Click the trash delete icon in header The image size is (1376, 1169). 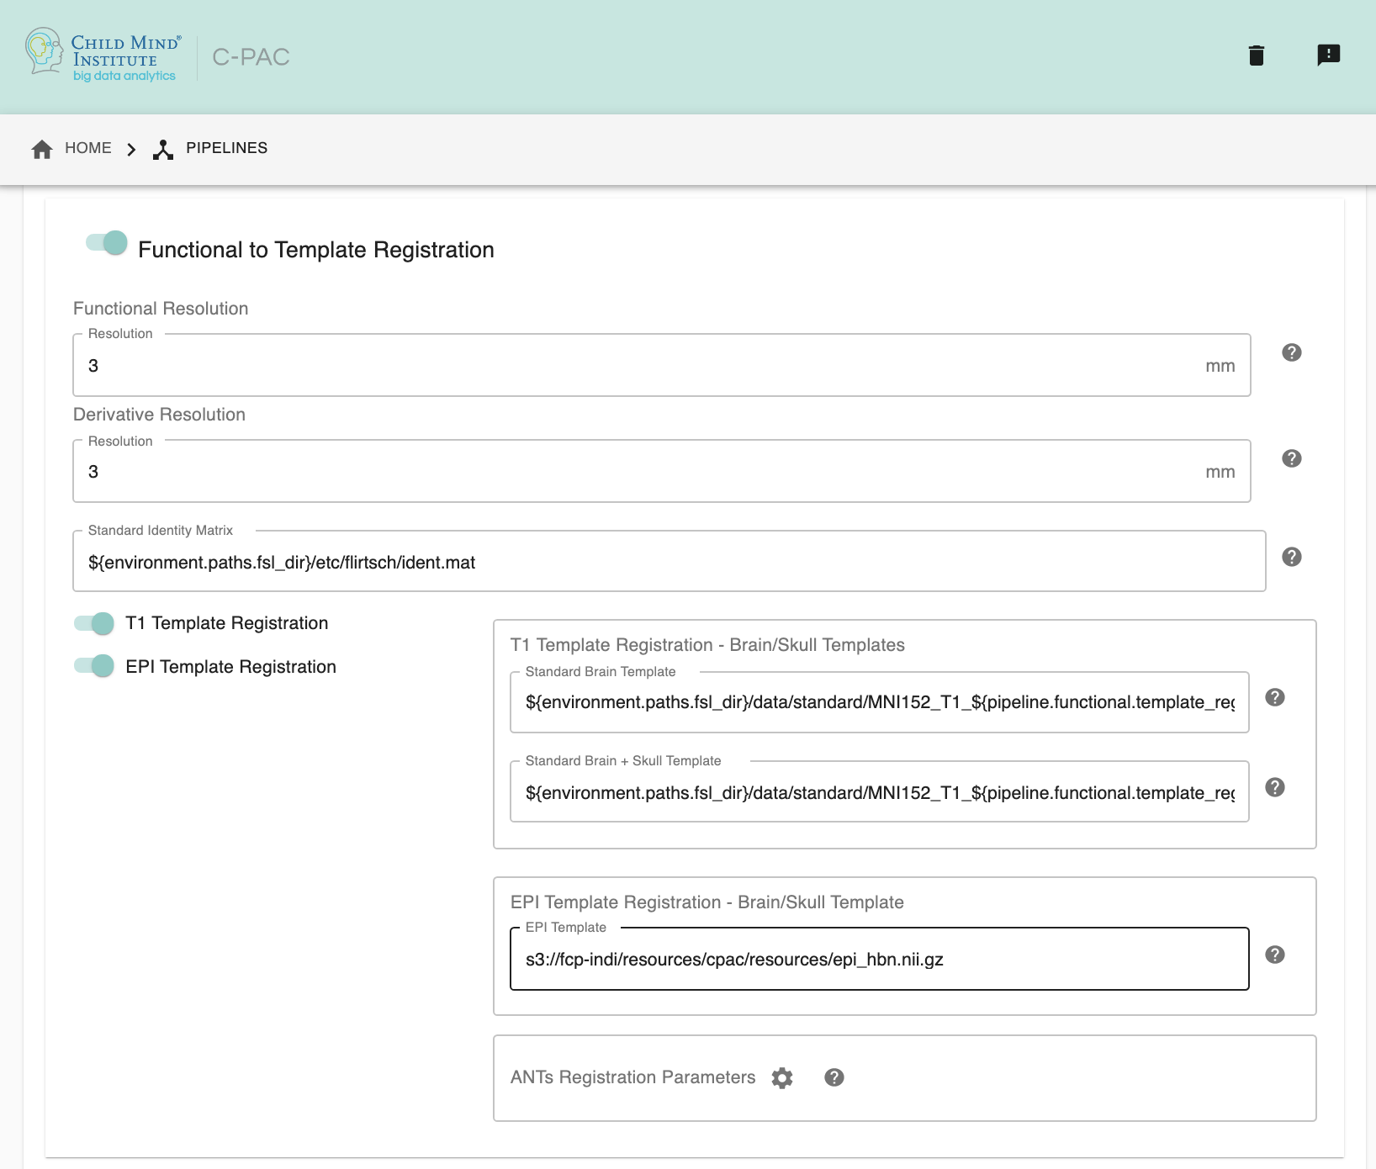click(1257, 56)
